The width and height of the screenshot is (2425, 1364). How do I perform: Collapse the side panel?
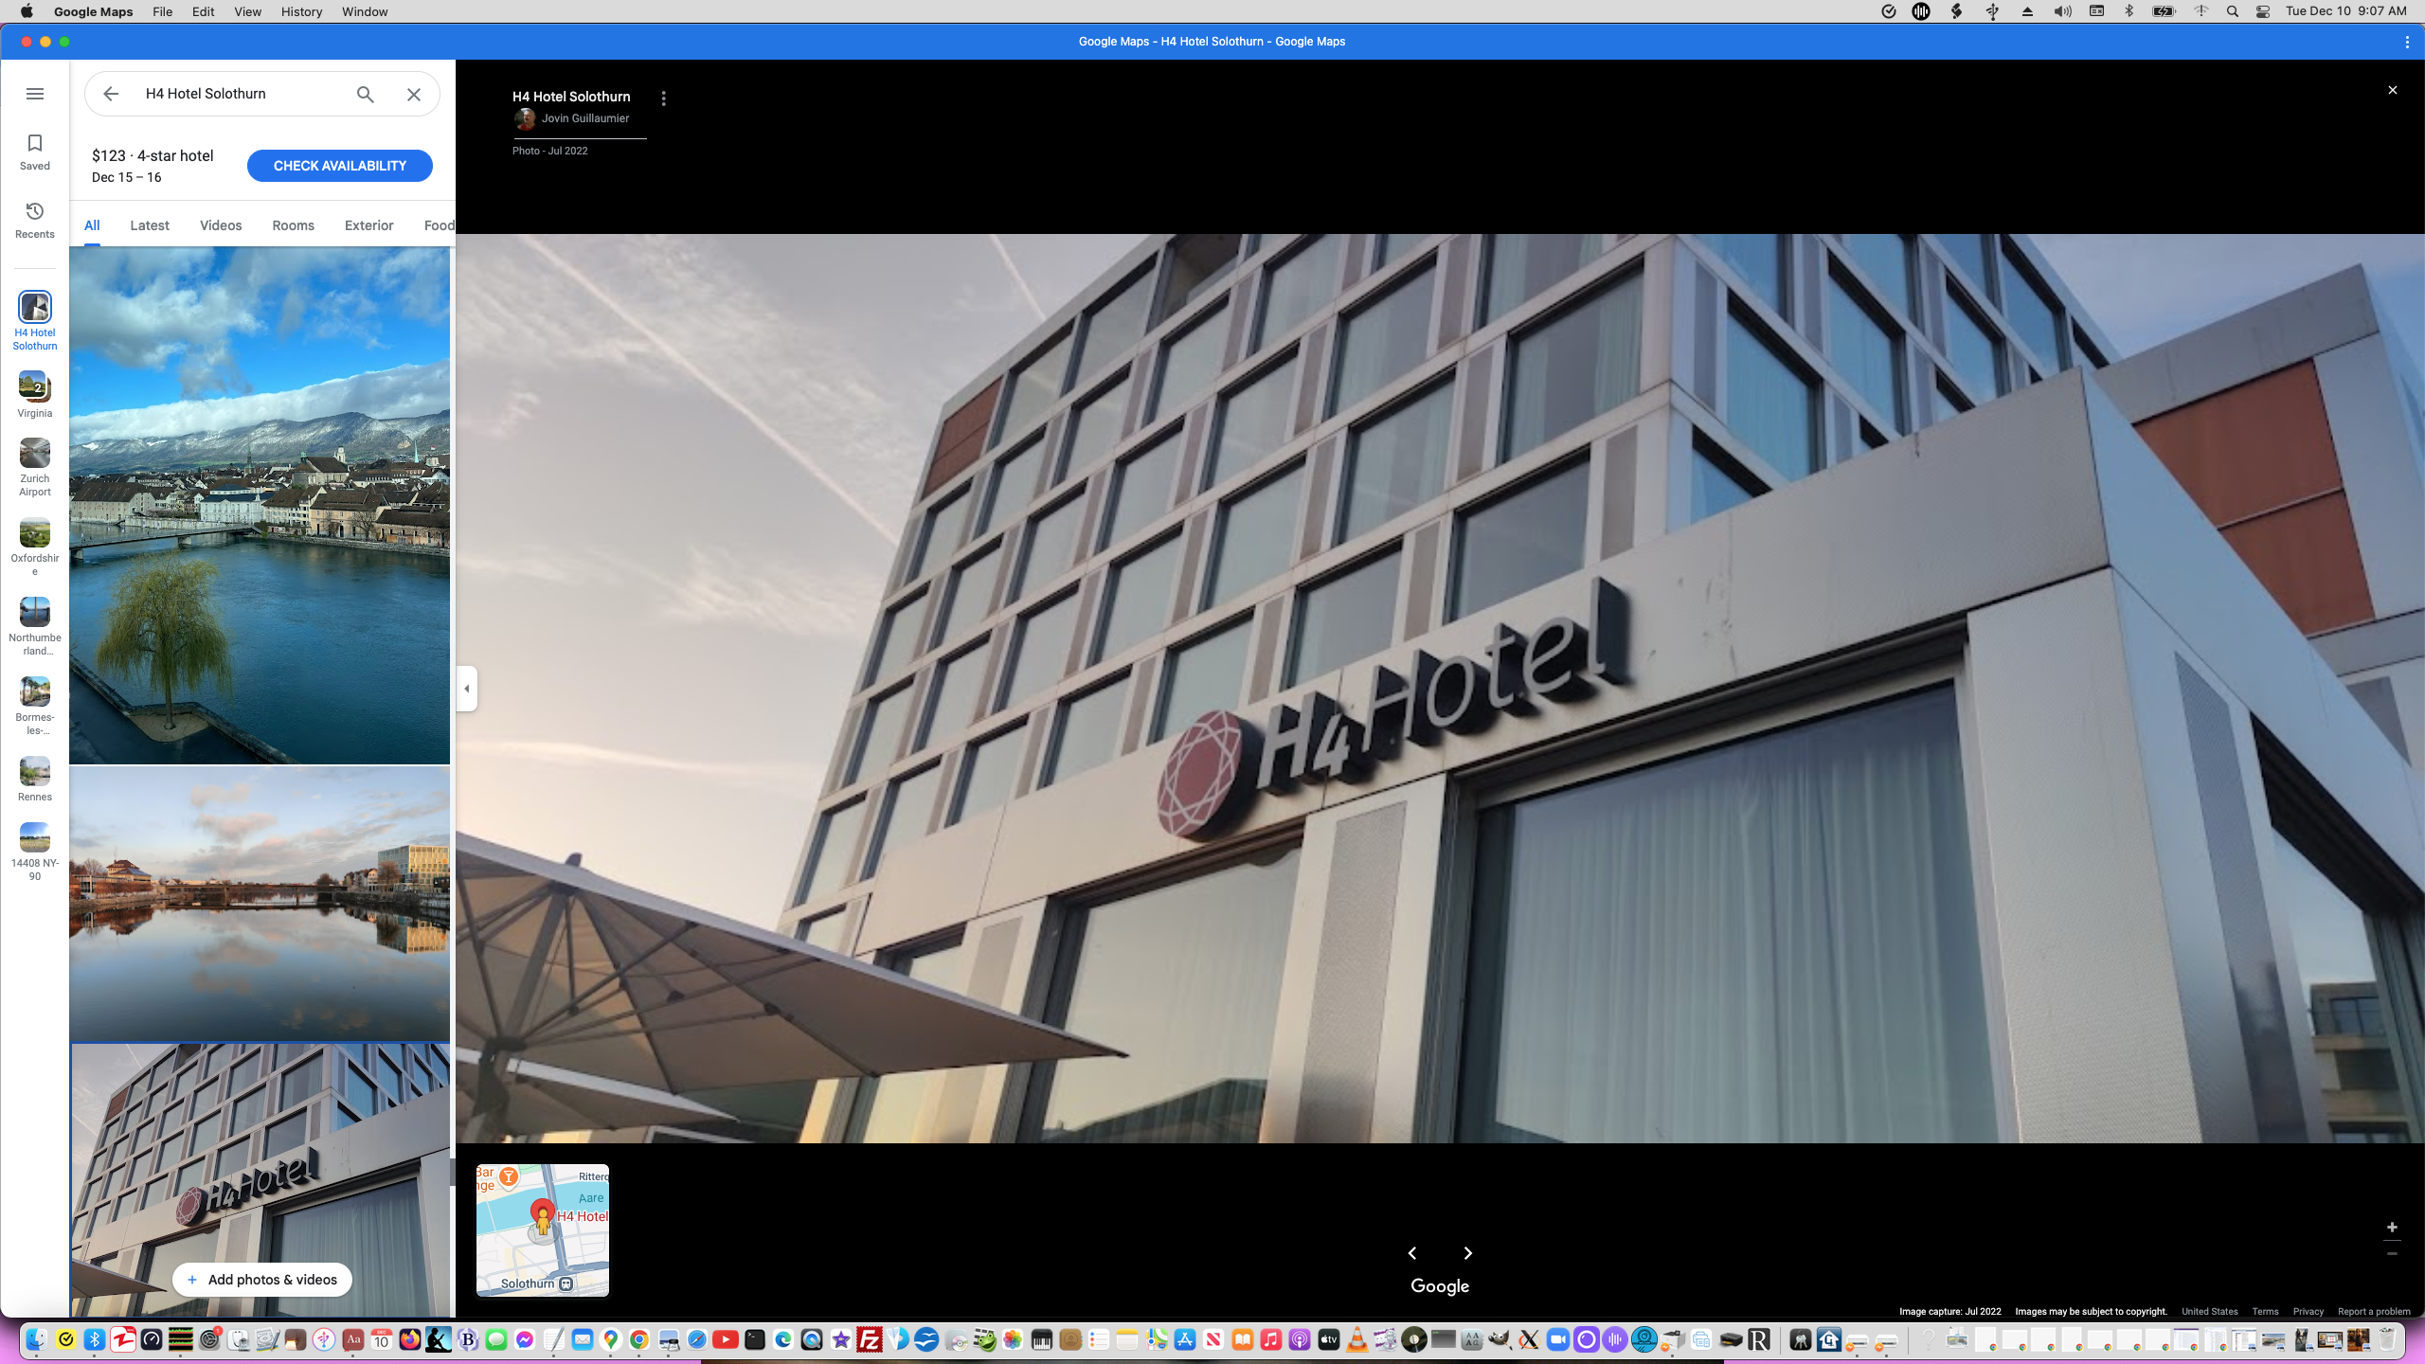[467, 689]
